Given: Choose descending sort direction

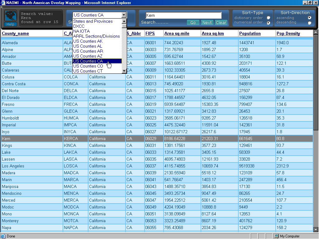Looking at the screenshot, I should pos(309,23).
